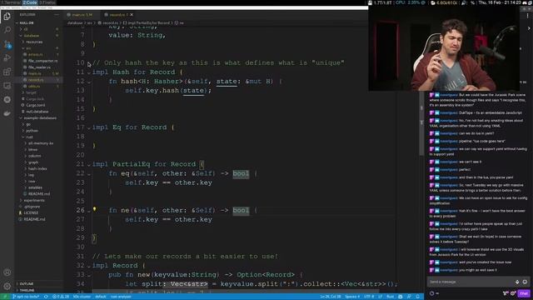Open Cargo.toml in the file tree
The image size is (533, 300).
35,105
